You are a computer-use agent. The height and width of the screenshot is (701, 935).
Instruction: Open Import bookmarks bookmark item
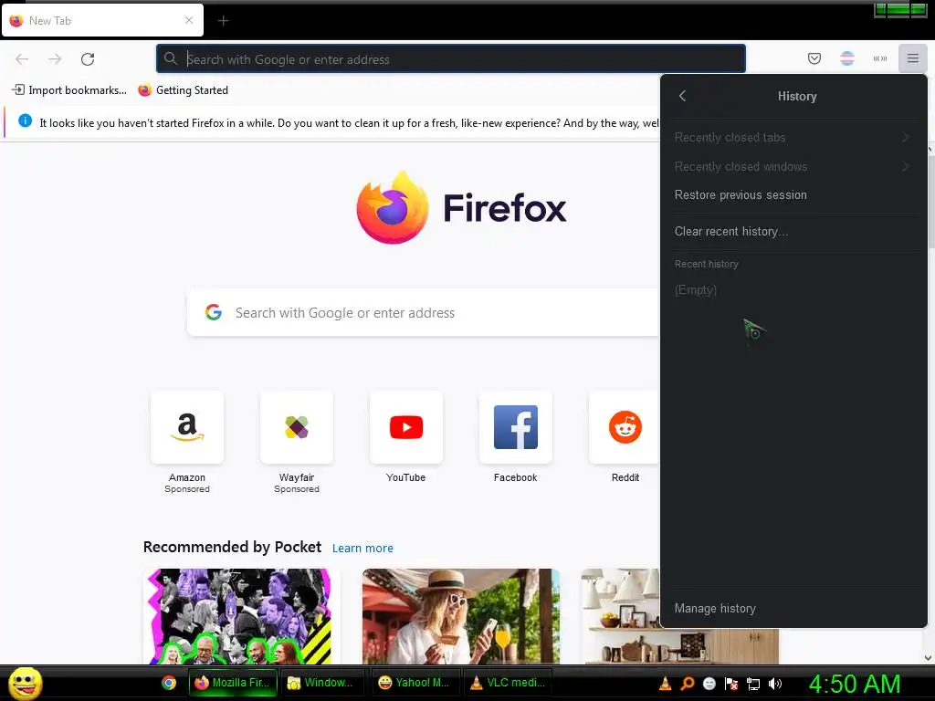point(69,90)
